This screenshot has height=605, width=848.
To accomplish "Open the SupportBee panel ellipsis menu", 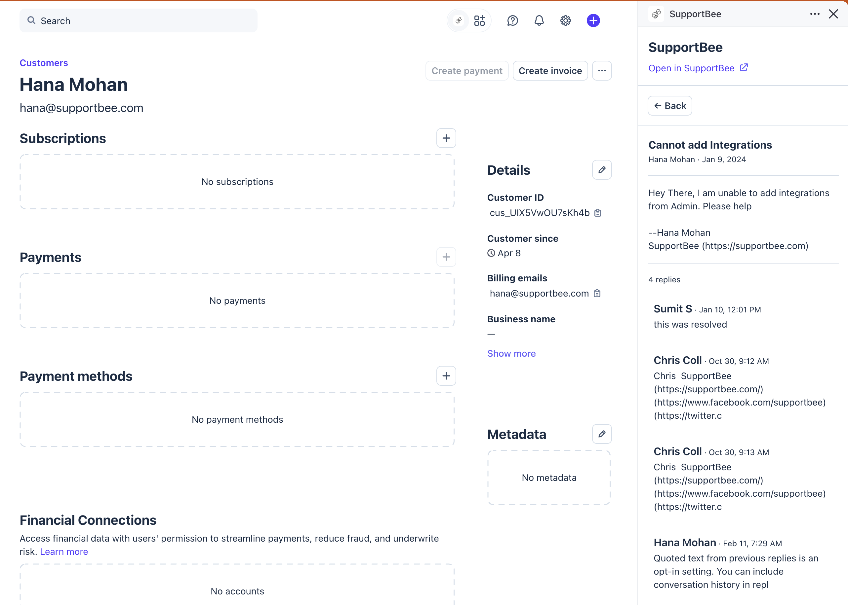I will pos(815,14).
